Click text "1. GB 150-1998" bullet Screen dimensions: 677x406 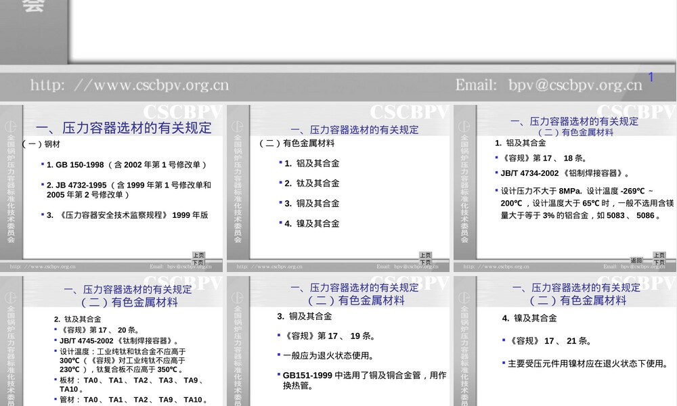tap(126, 165)
